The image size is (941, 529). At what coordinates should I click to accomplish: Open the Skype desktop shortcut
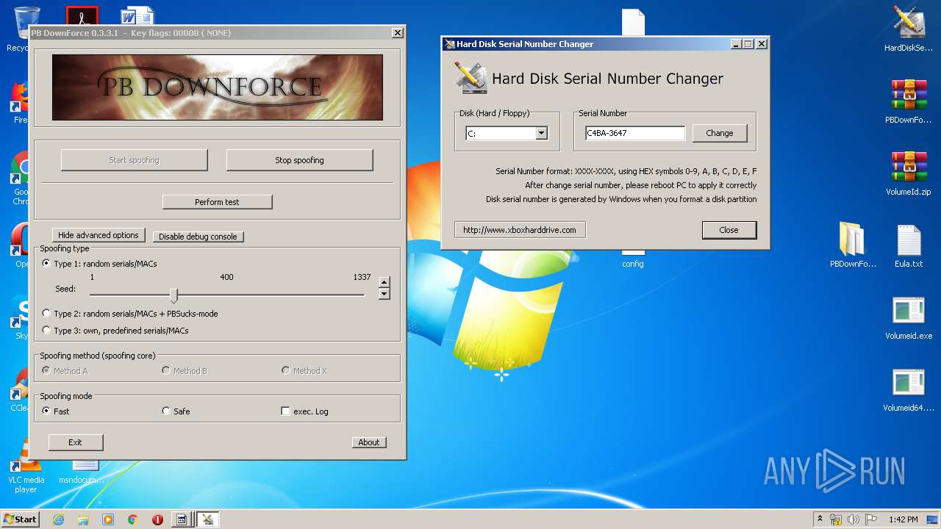point(19,317)
